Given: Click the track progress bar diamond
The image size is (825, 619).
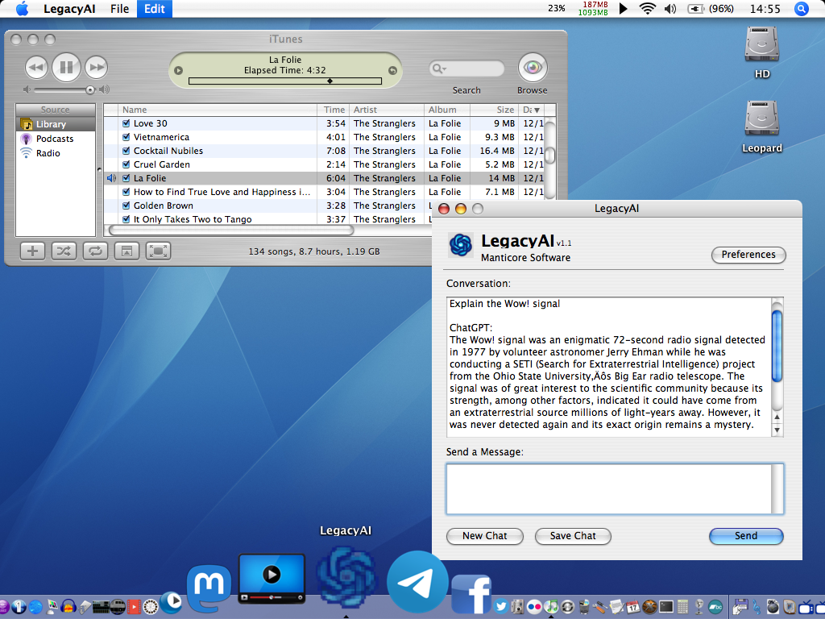Looking at the screenshot, I should [x=330, y=81].
